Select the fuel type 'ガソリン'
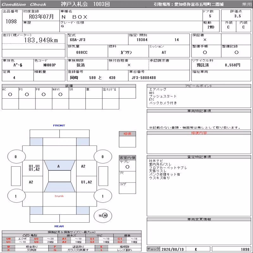253x253 pixels. 126,52
